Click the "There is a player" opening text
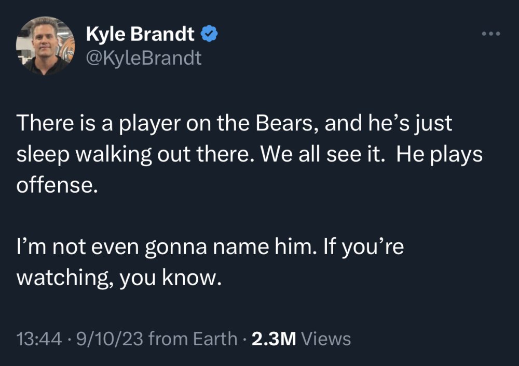 (99, 123)
